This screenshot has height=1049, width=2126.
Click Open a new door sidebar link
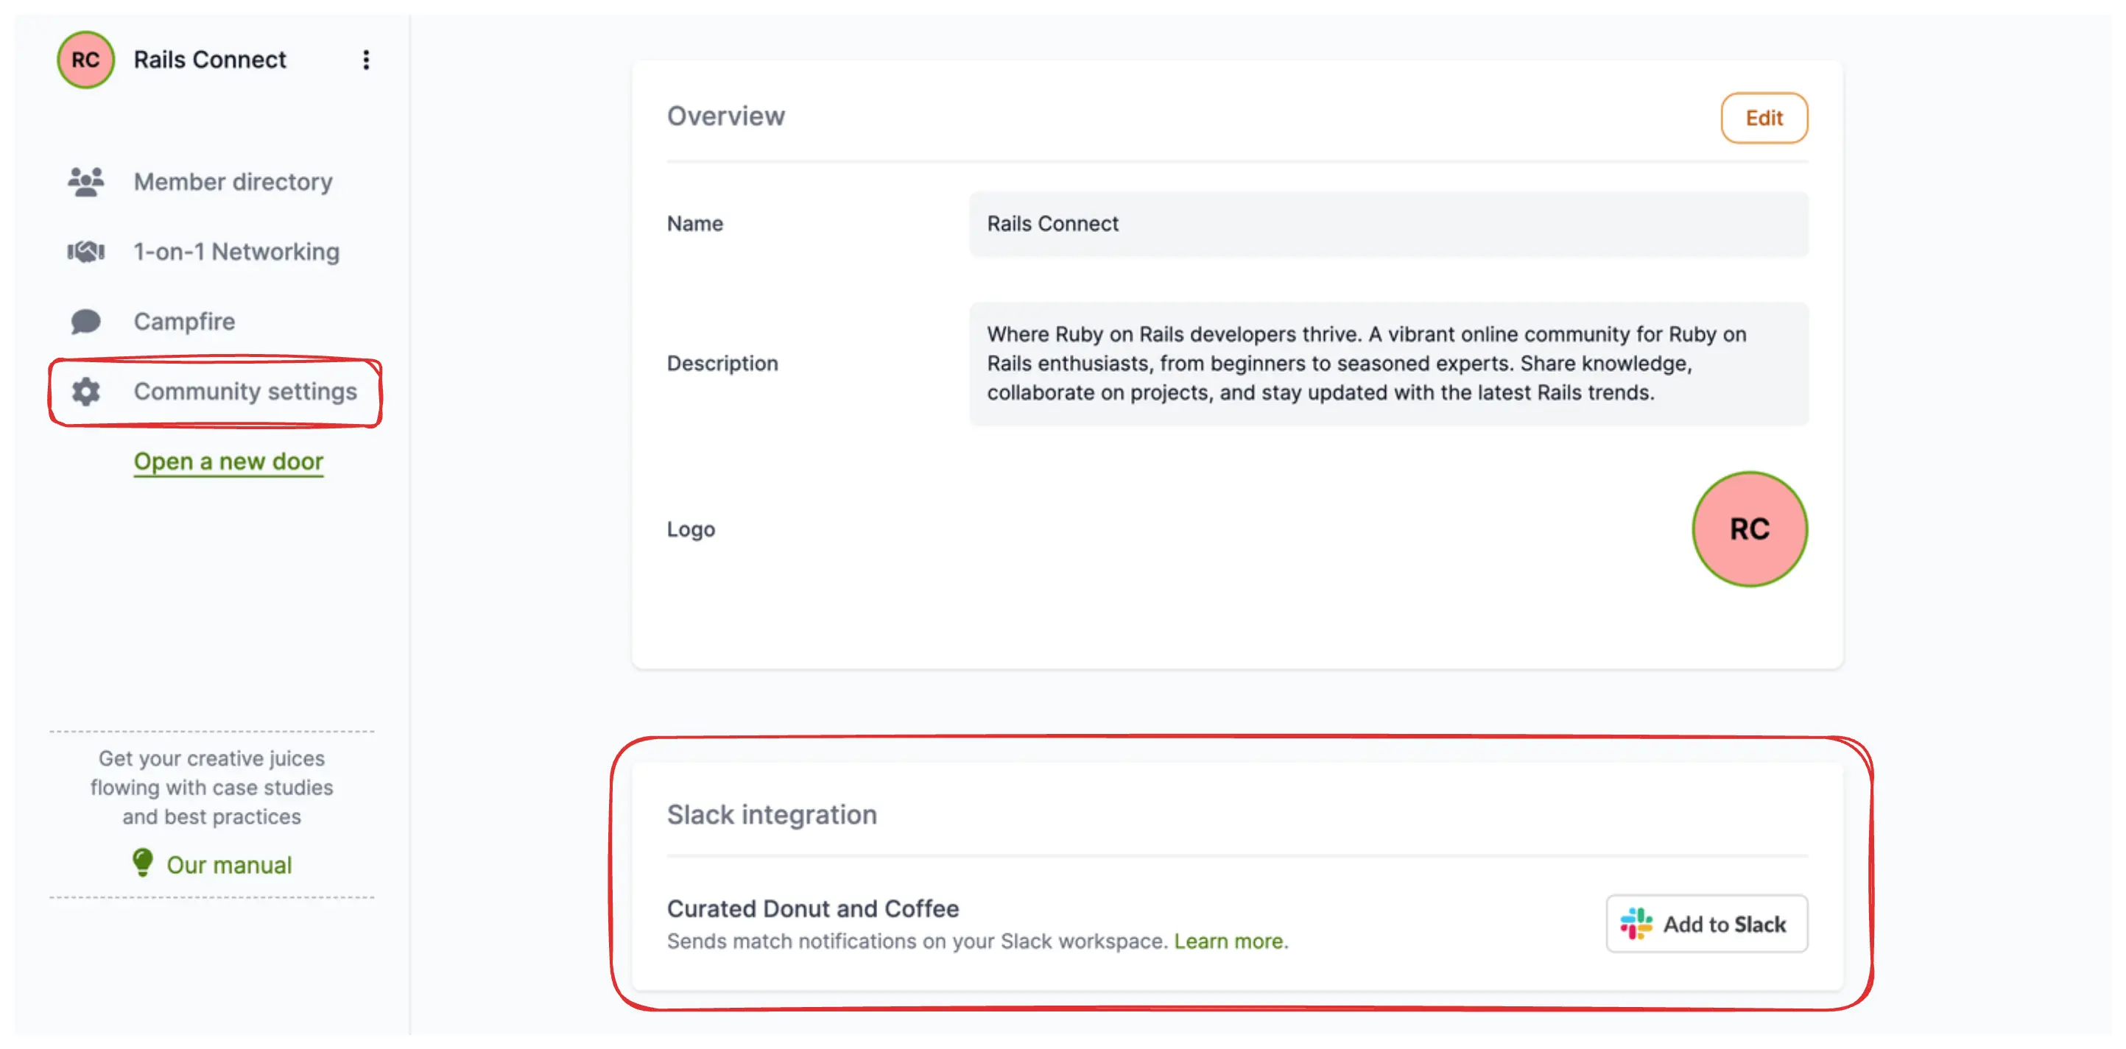coord(228,459)
